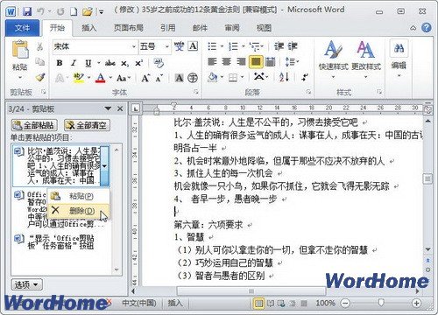Click the Increase Indent icon
Screen dimensions: 438x315
tap(293, 46)
